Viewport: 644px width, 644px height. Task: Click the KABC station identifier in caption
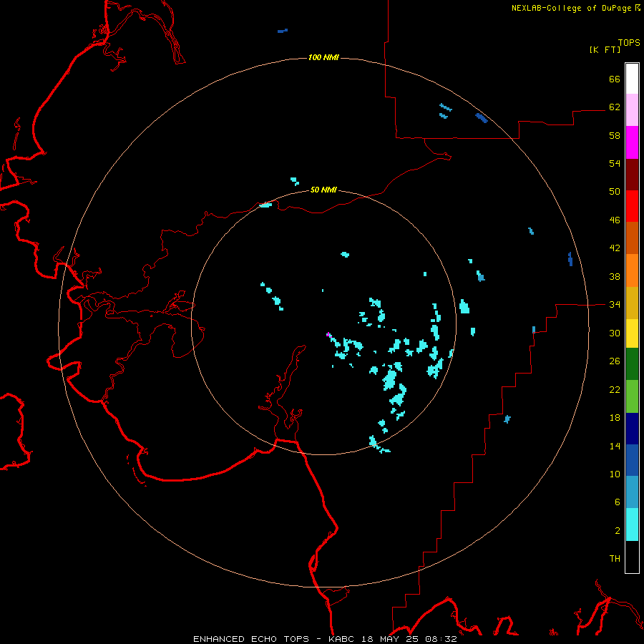click(341, 639)
